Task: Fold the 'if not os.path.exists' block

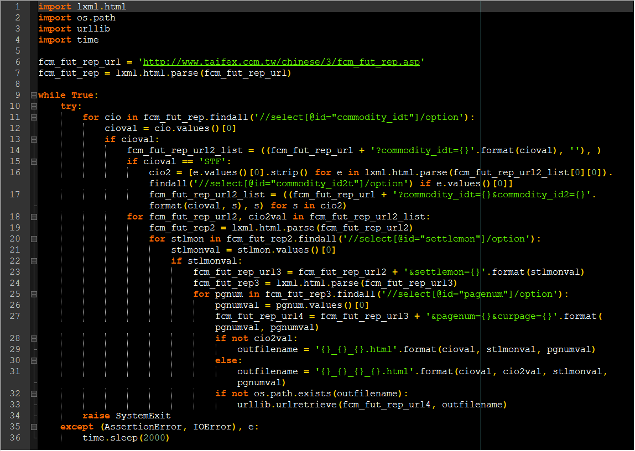Action: [34, 394]
